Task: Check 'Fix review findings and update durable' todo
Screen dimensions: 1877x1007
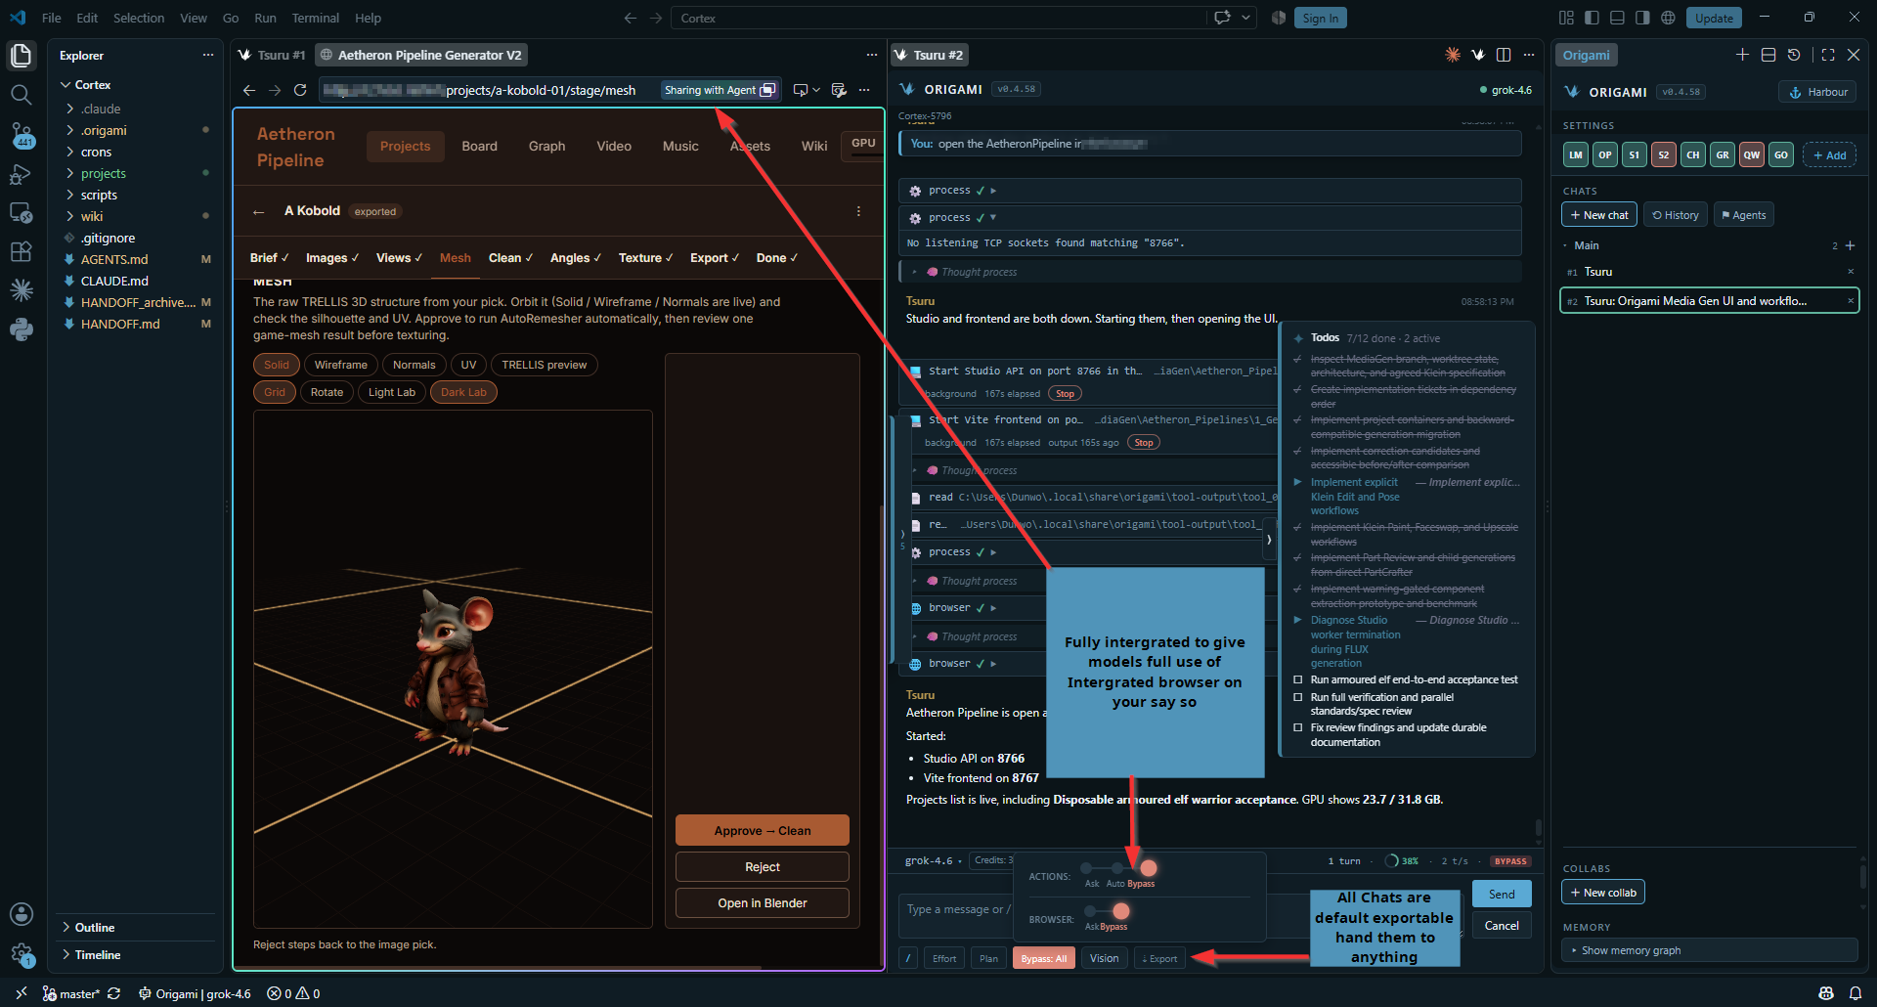Action: coord(1298,727)
